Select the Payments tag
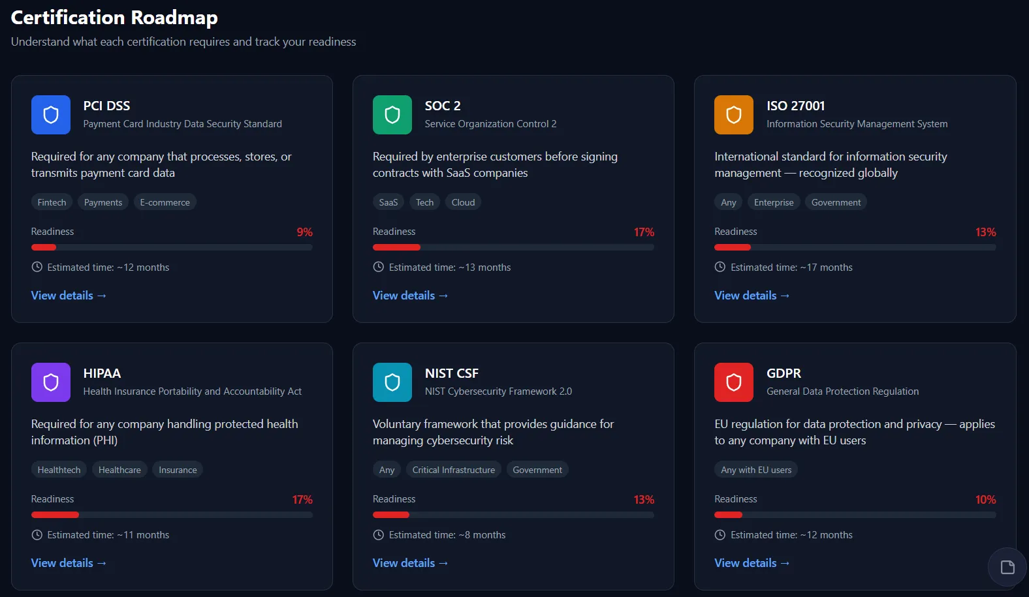 click(x=103, y=202)
